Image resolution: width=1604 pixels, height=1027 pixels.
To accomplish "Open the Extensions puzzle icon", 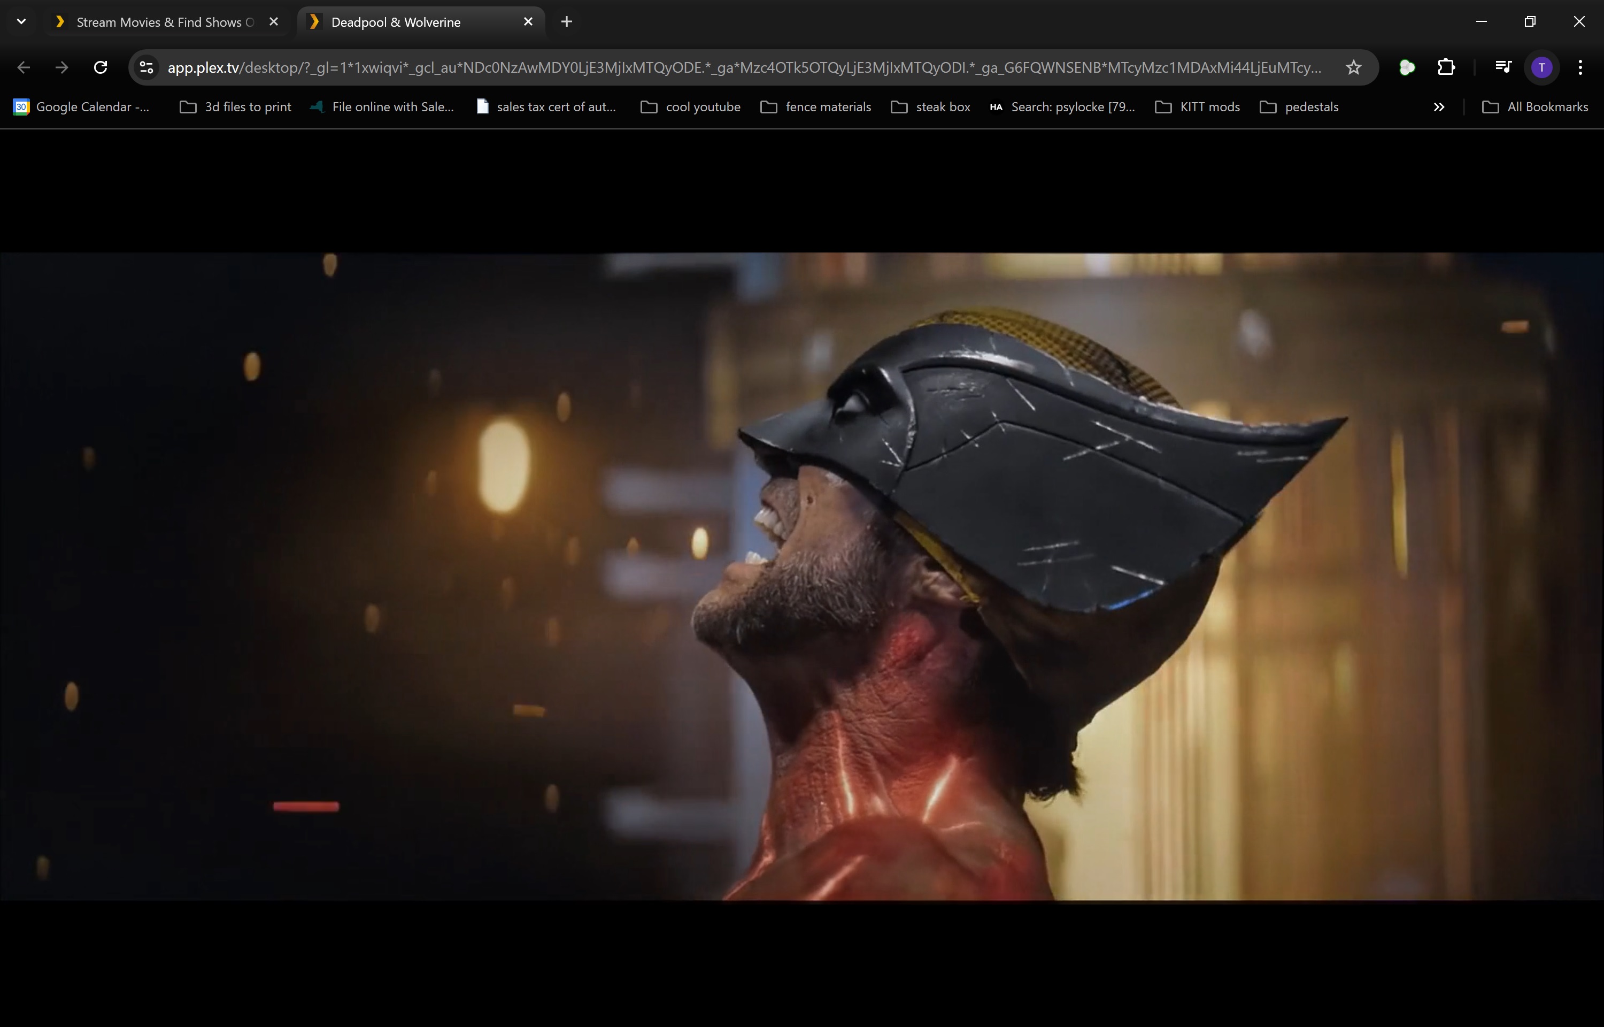I will [1445, 67].
